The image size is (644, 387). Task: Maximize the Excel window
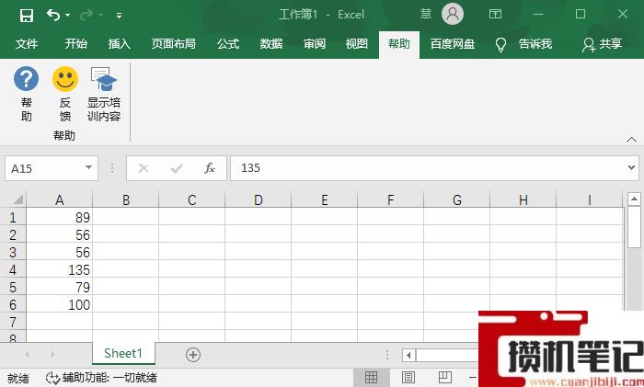coord(581,14)
